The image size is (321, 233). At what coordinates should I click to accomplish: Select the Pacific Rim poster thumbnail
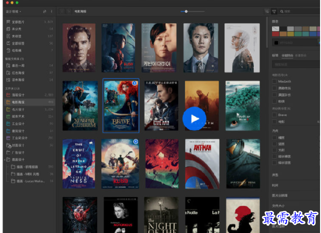(x=243, y=164)
